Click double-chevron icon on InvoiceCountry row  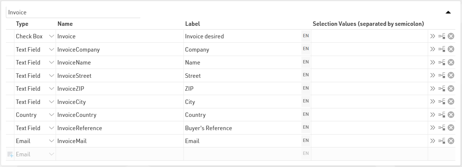coord(433,115)
